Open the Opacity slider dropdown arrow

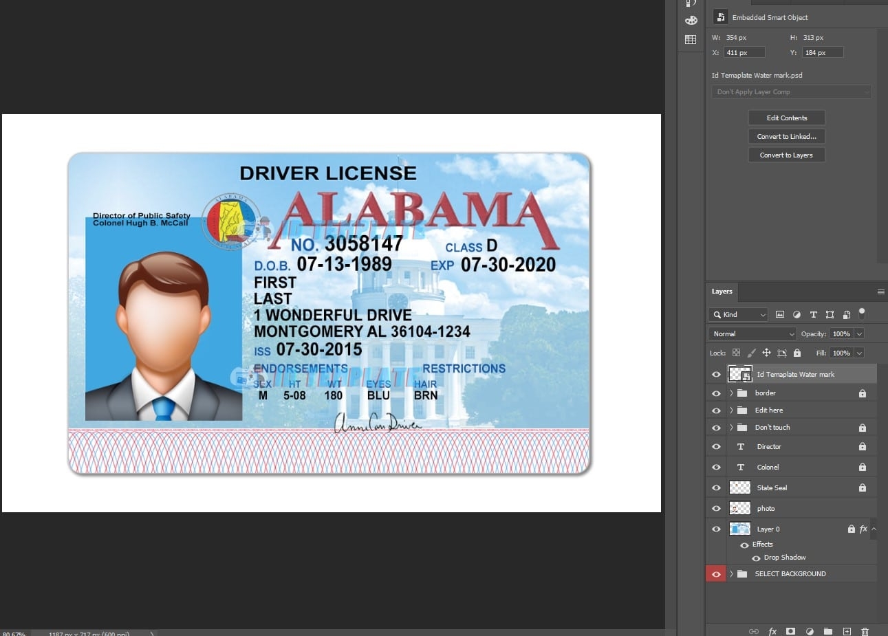point(859,333)
